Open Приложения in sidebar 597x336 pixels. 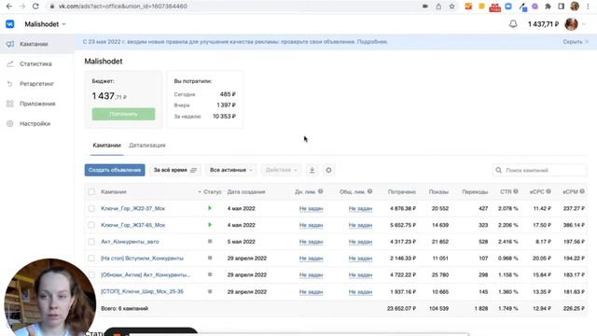pos(37,104)
